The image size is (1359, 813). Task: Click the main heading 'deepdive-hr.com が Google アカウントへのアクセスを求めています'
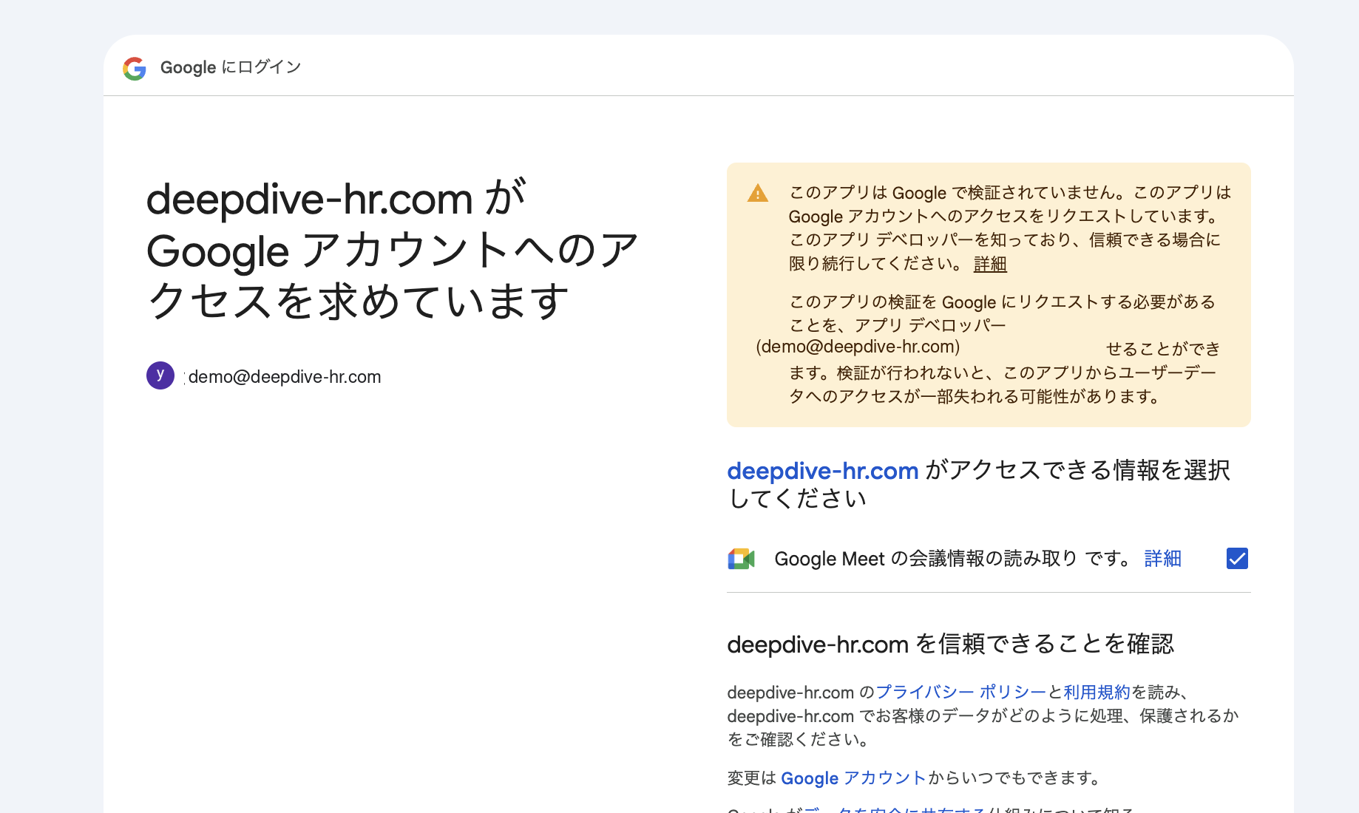click(x=392, y=250)
